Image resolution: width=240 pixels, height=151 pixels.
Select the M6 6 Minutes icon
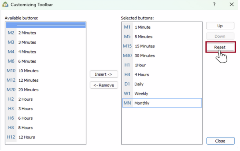[11, 61]
